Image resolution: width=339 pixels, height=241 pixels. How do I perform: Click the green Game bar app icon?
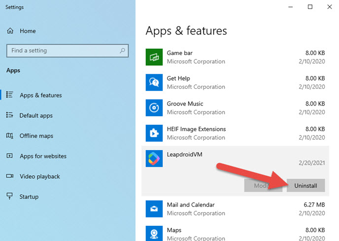point(154,57)
